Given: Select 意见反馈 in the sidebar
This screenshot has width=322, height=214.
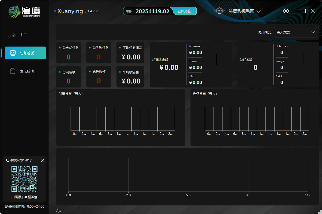Looking at the screenshot, I should coord(27,71).
